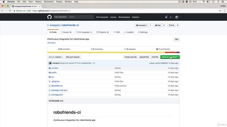Open the notifications bell icon
This screenshot has width=227, height=127.
click(166, 17)
